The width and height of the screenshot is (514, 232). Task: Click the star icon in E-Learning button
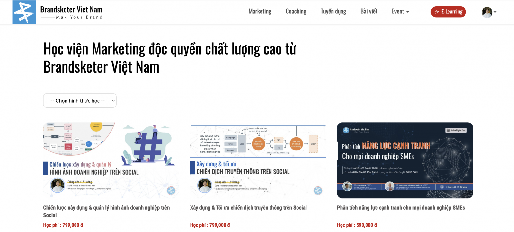click(437, 12)
